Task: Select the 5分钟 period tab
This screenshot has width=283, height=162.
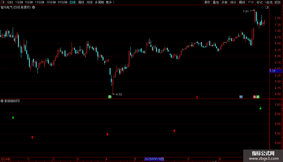Action: [x=29, y=2]
